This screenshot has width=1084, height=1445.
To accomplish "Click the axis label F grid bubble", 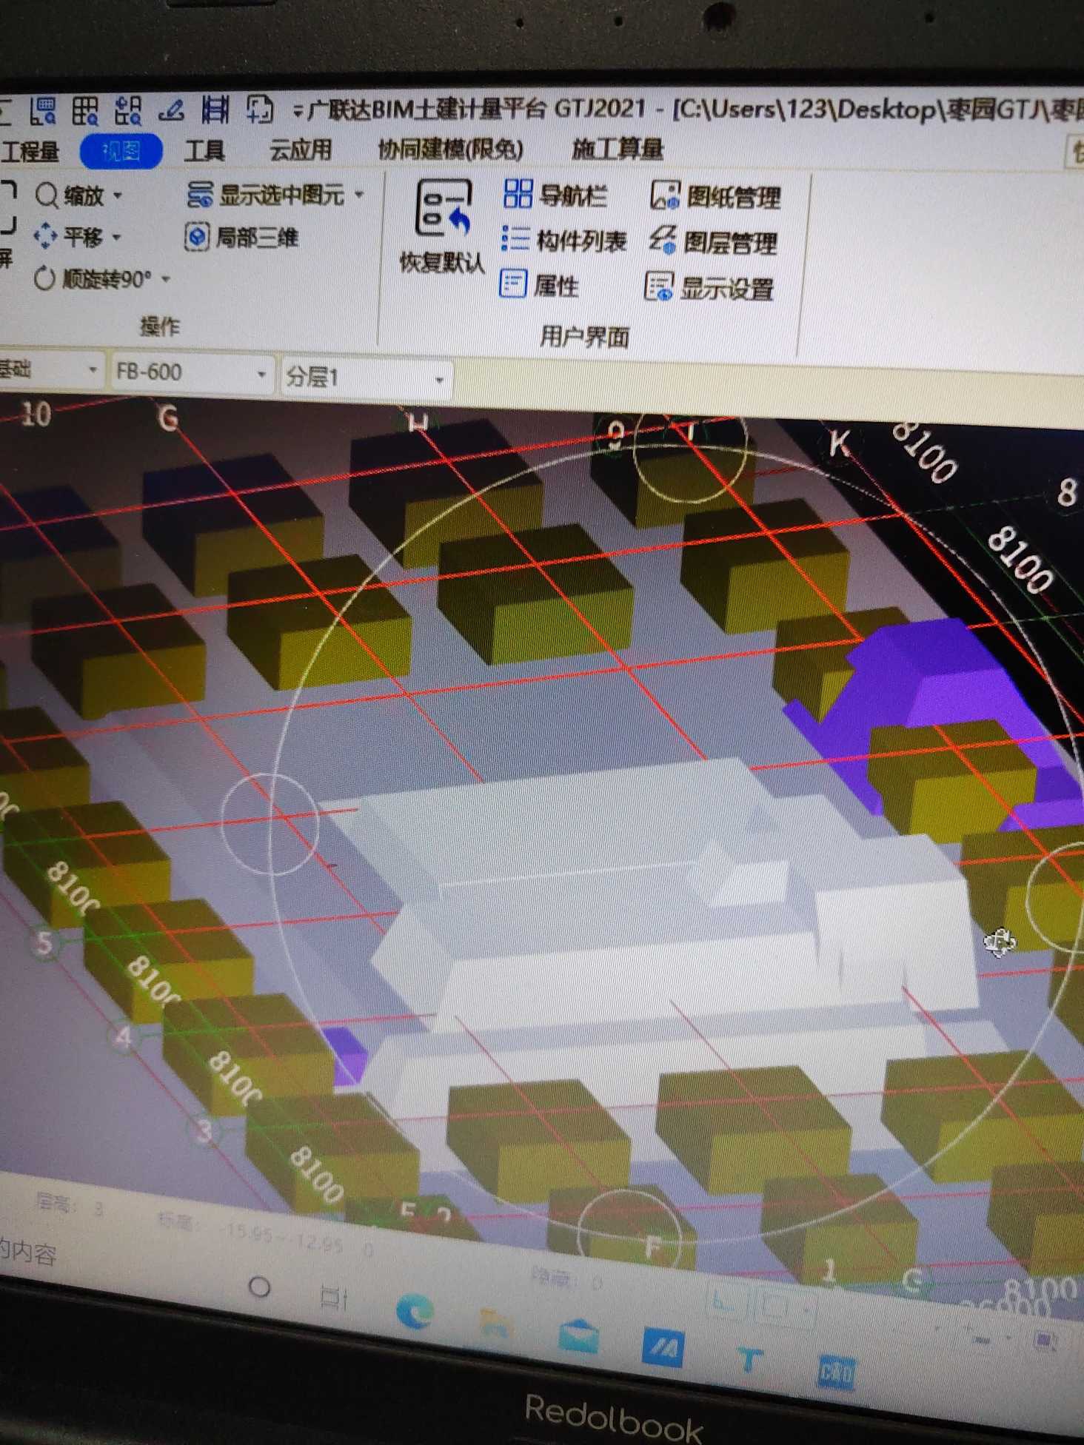I will point(652,1247).
